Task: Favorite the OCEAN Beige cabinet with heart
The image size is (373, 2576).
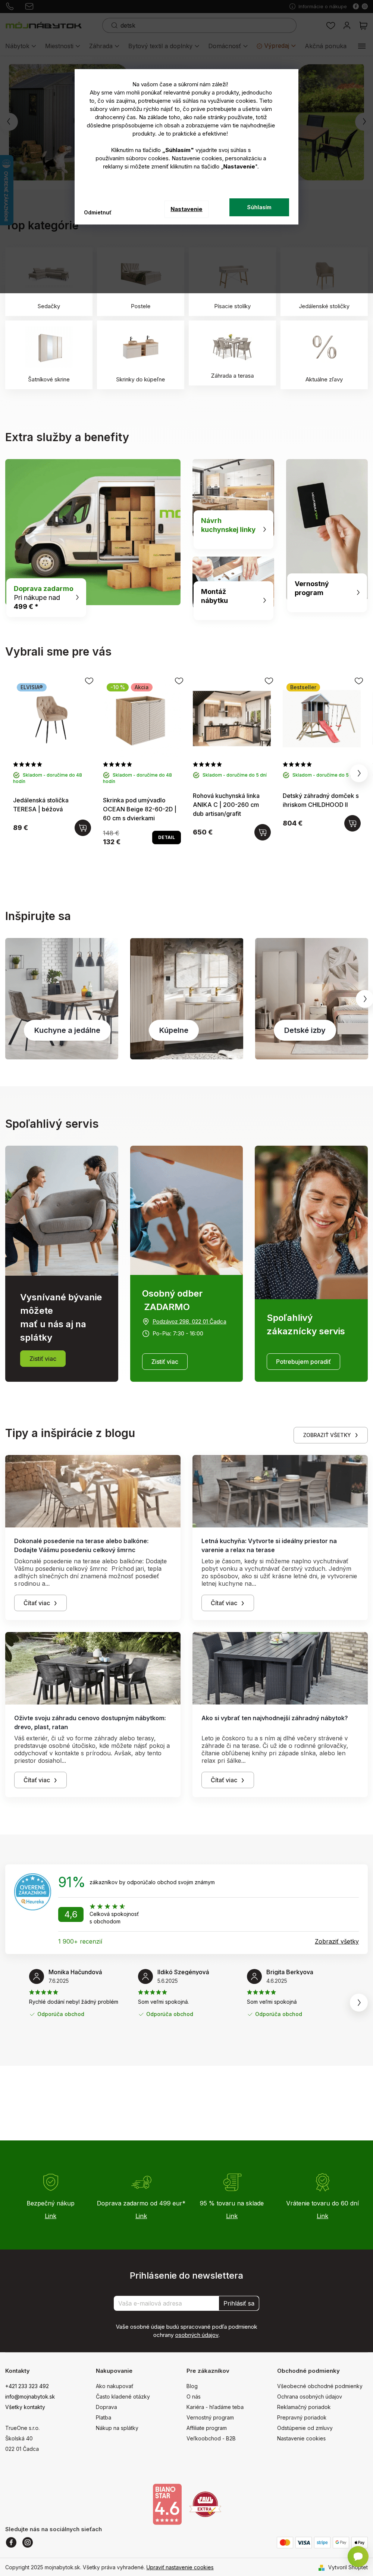Action: tap(179, 681)
